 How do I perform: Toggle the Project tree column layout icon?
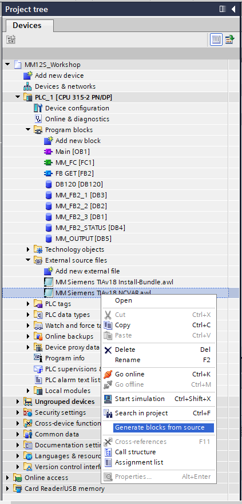[223, 9]
